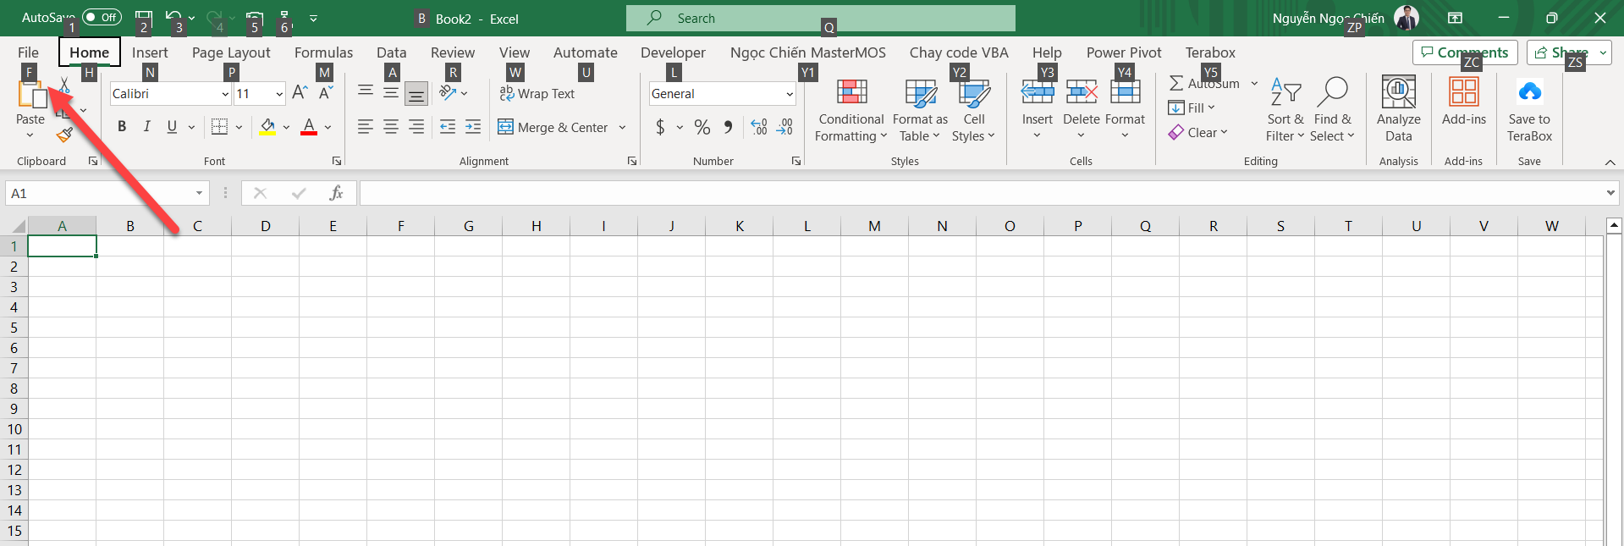The width and height of the screenshot is (1624, 546).
Task: Open the Conditional Formatting dropdown
Action: [x=851, y=110]
